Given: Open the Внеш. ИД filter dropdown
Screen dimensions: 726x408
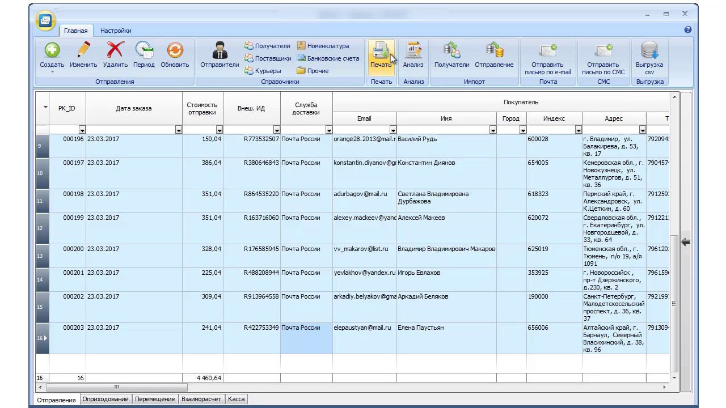Looking at the screenshot, I should pyautogui.click(x=277, y=130).
